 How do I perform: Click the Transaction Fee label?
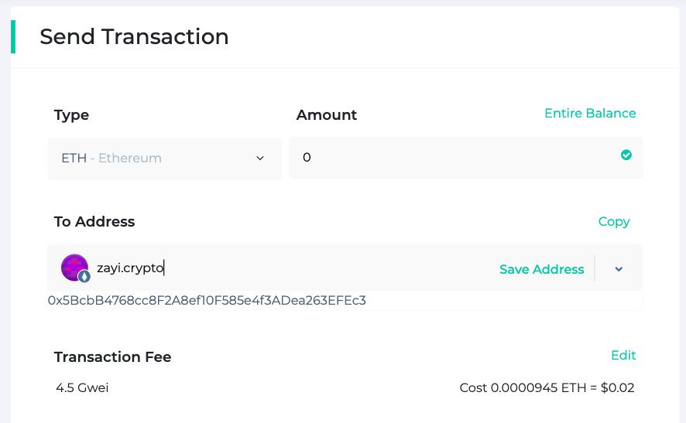coord(112,356)
